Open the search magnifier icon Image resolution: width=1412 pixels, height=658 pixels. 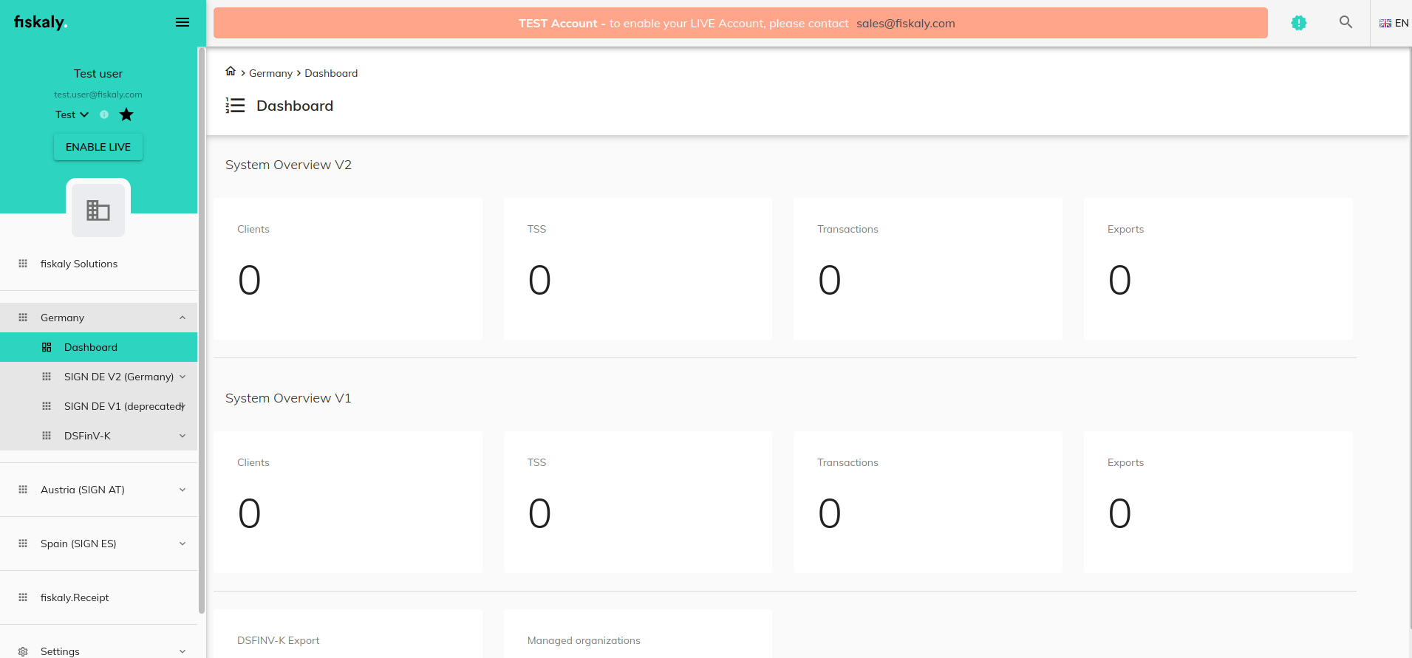(1346, 23)
